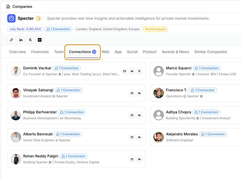This screenshot has height=179, width=242.
Task: Open Dominik Vacikar's X profile icon
Action: 139,71
